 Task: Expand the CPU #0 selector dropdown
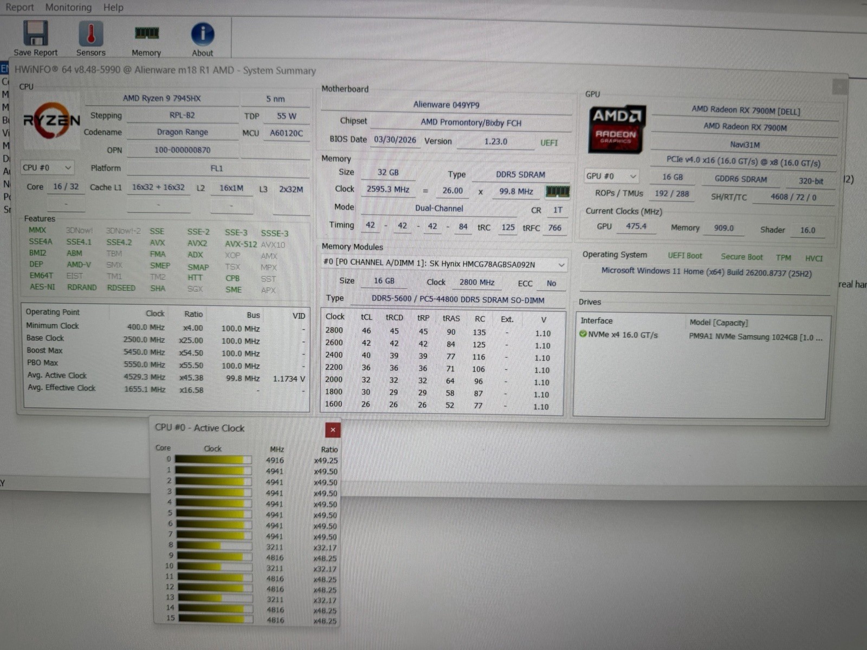[47, 168]
